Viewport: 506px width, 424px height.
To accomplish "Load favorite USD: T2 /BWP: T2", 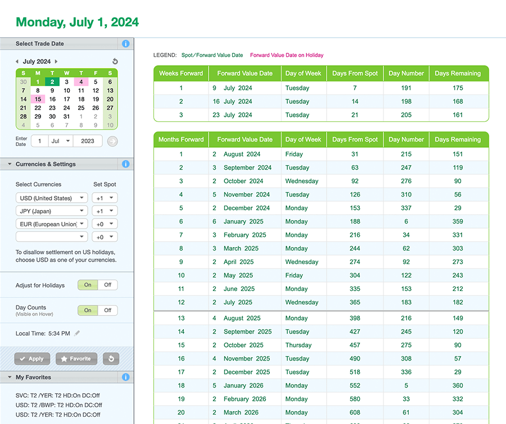I will pyautogui.click(x=58, y=405).
